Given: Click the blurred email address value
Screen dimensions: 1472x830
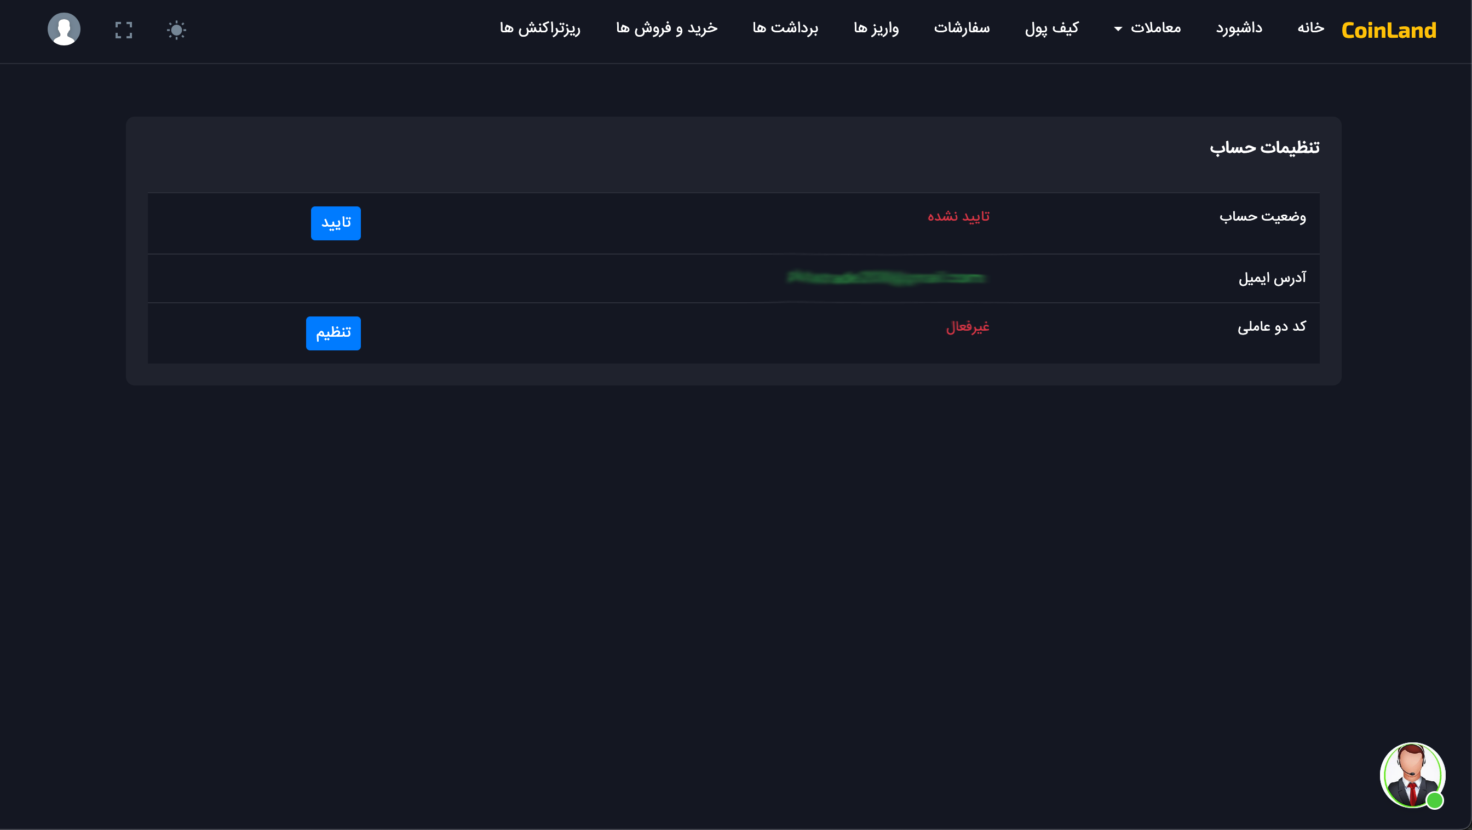Looking at the screenshot, I should pyautogui.click(x=886, y=278).
